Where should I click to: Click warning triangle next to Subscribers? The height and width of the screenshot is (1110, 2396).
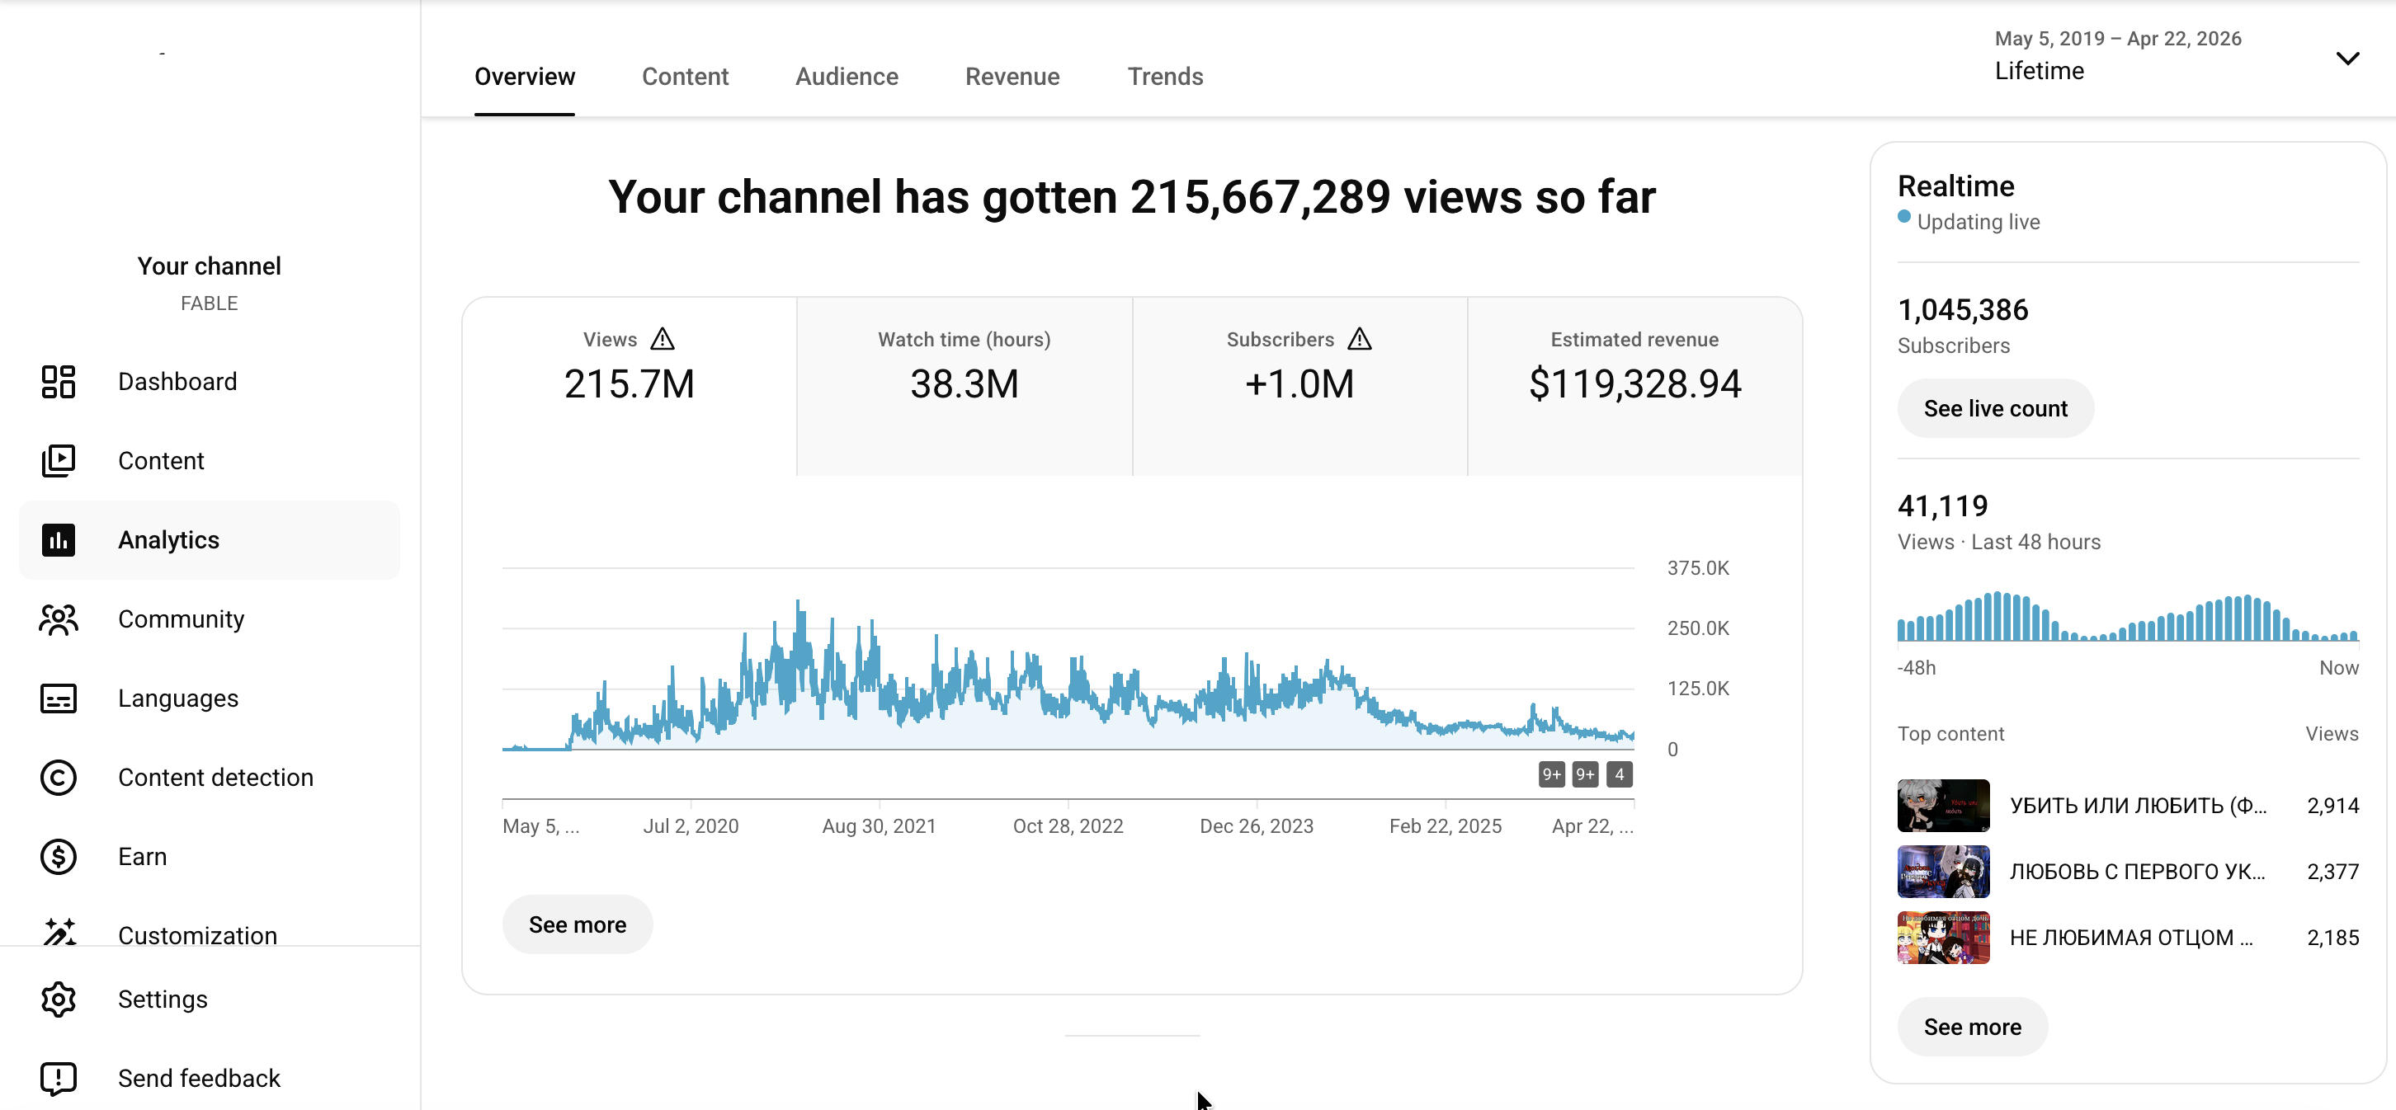click(1359, 339)
